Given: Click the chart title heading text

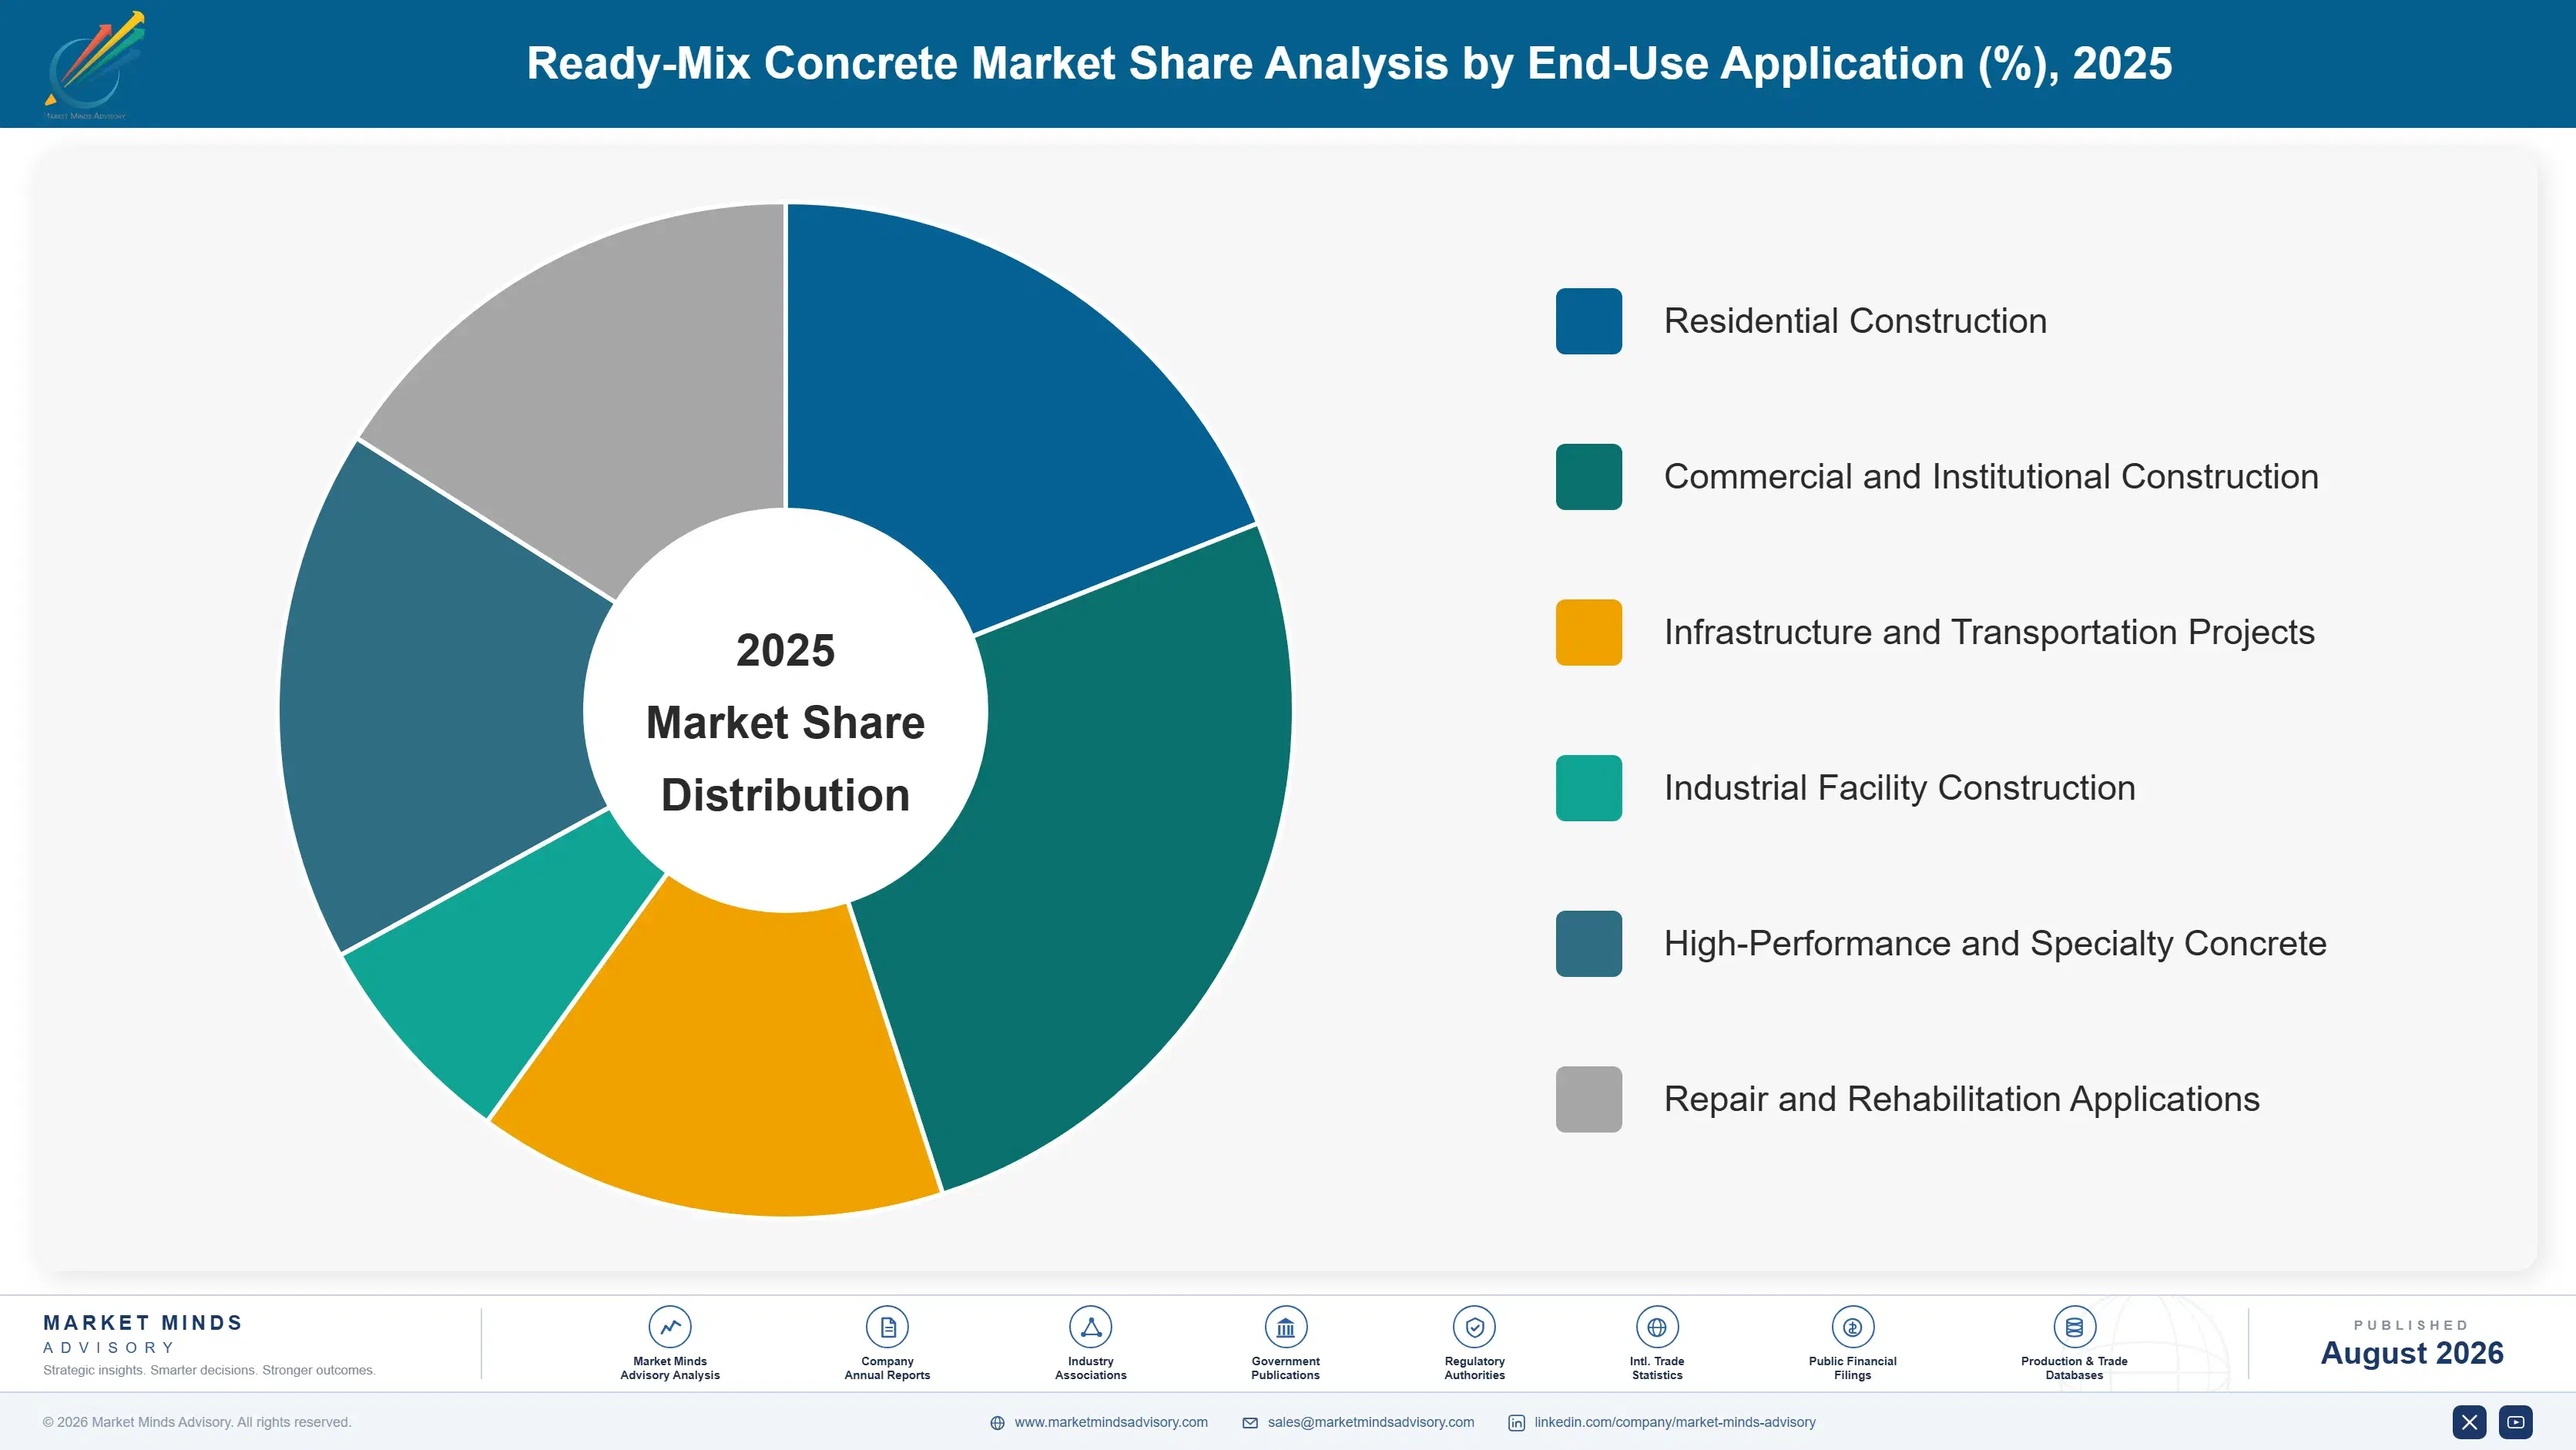Looking at the screenshot, I should [1349, 63].
